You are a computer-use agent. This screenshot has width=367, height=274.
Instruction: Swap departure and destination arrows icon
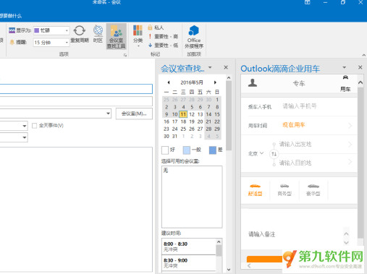click(274, 154)
